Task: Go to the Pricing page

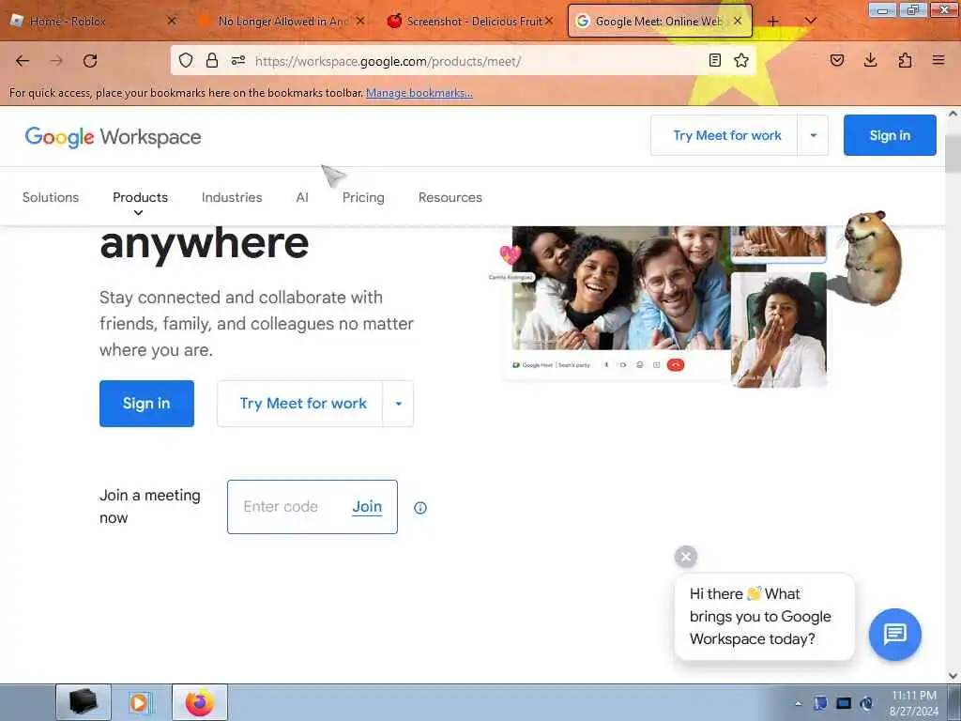Action: tap(363, 197)
